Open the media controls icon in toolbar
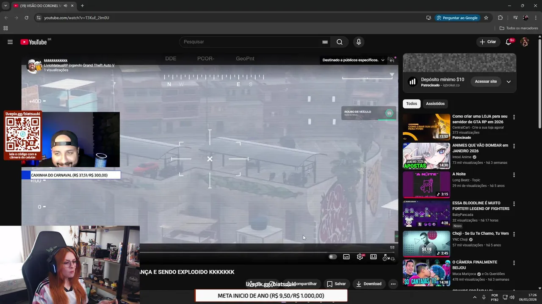Screen dimensions: 542x304 click(515, 18)
